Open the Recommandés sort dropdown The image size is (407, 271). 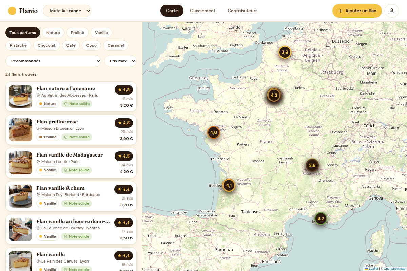pyautogui.click(x=53, y=61)
